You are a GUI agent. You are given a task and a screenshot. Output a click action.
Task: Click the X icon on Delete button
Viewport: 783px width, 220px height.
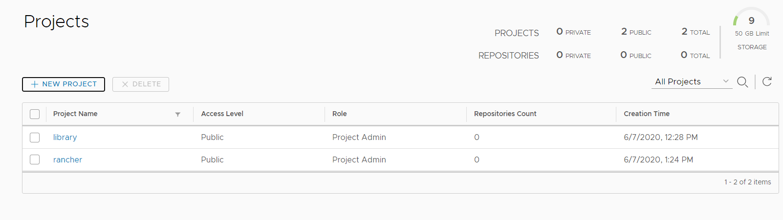click(125, 84)
